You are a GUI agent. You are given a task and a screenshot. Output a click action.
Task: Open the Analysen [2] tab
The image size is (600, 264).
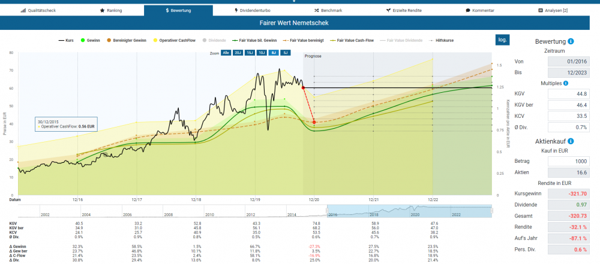click(x=553, y=10)
